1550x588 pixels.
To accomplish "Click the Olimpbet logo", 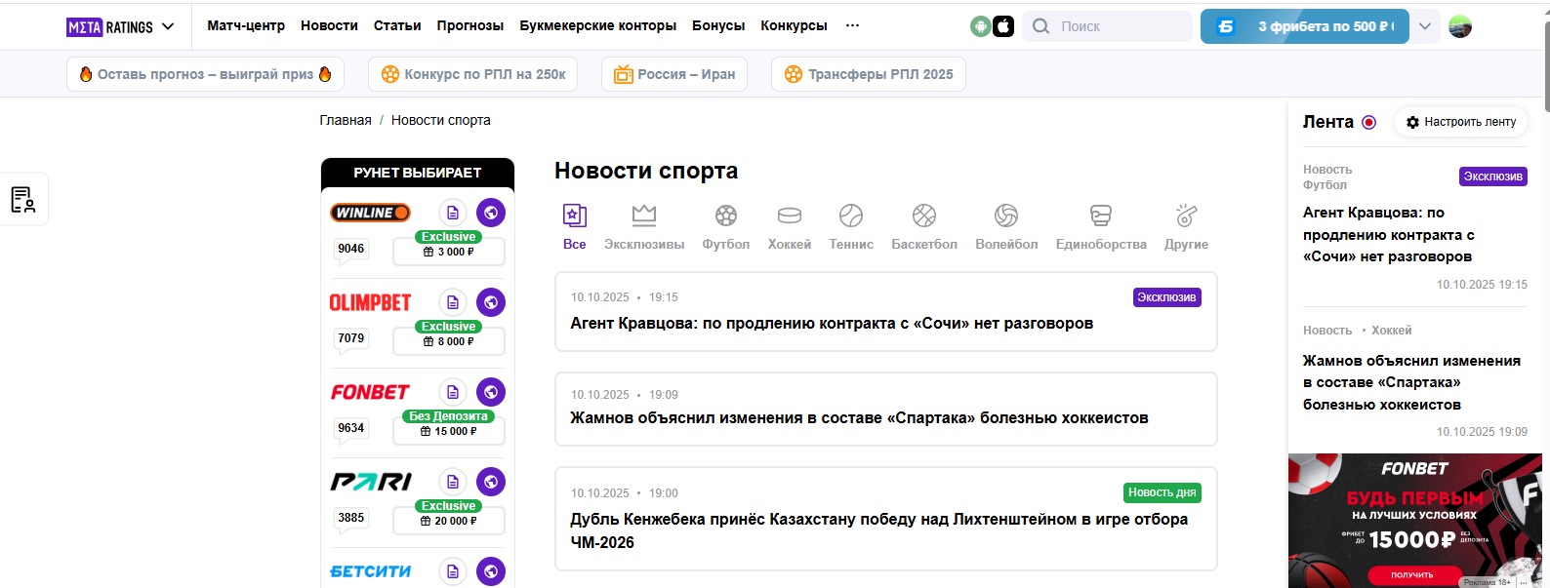I will (x=370, y=302).
